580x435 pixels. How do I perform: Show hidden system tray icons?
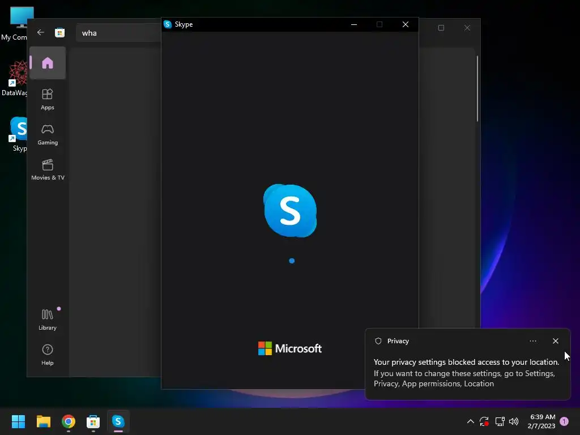coord(471,421)
